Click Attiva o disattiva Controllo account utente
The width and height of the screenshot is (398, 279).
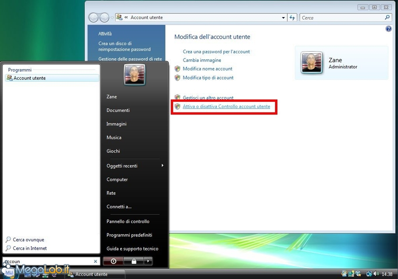point(226,107)
